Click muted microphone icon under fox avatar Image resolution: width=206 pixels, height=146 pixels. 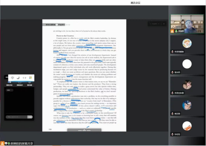tap(172, 134)
